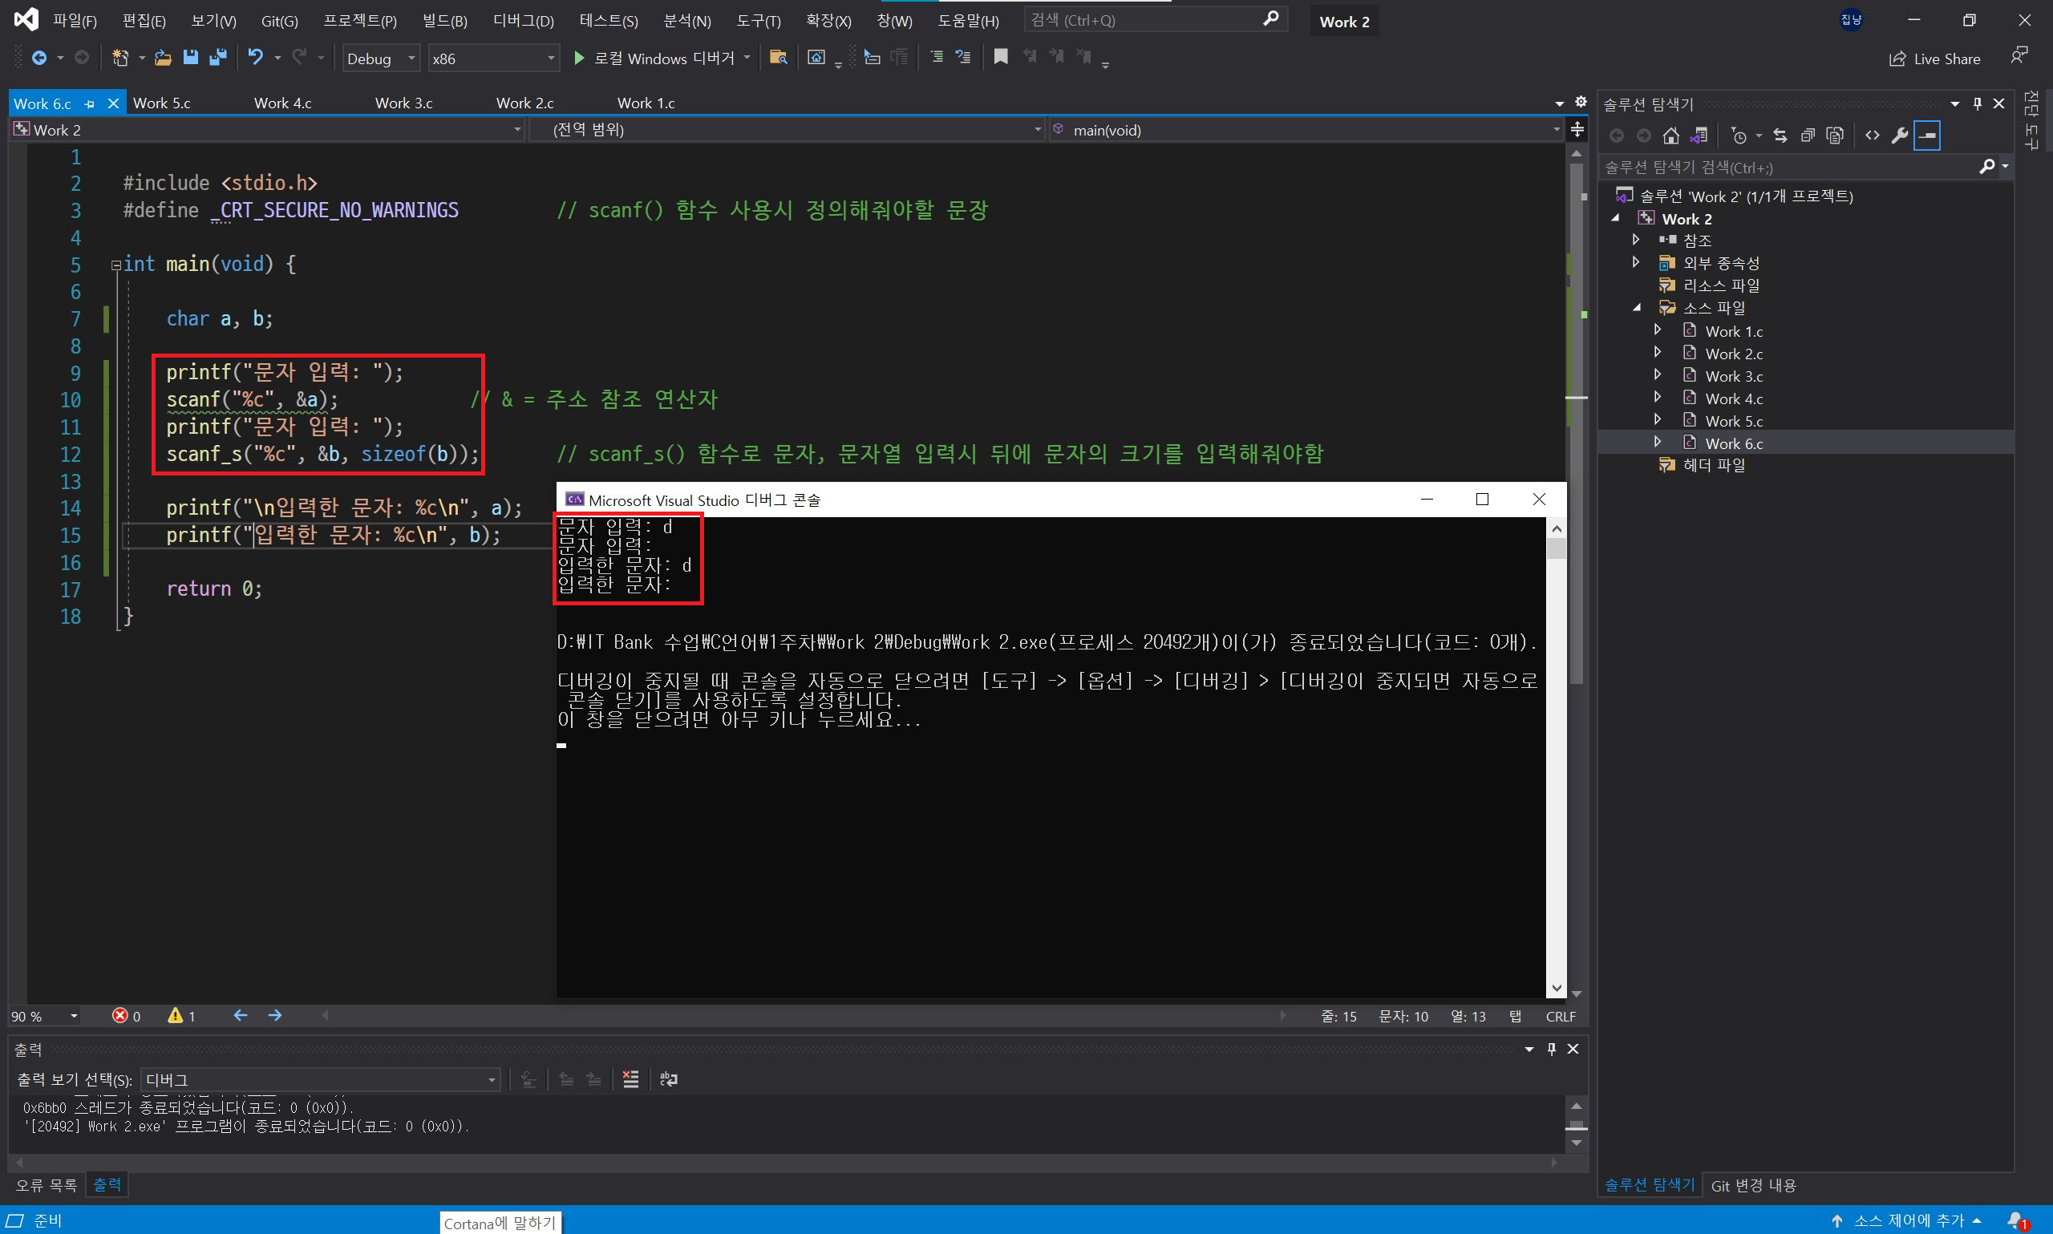This screenshot has height=1234, width=2053.
Task: Open the Debug configuration dropdown
Action: 411,59
